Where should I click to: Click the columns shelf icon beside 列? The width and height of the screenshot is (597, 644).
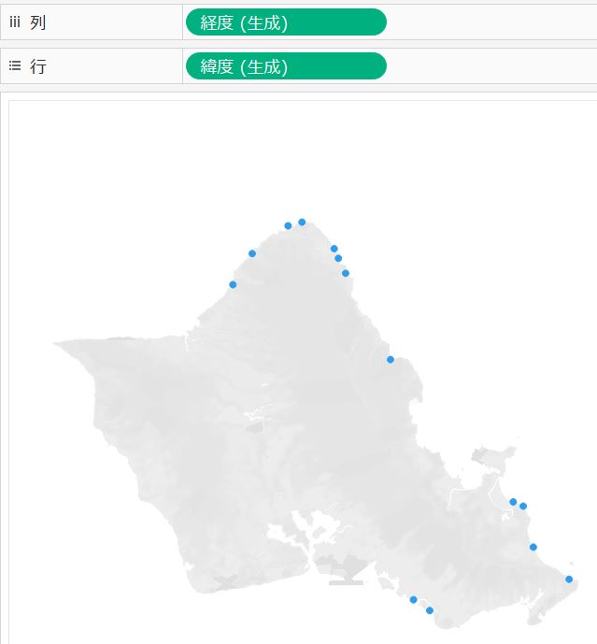(x=15, y=22)
